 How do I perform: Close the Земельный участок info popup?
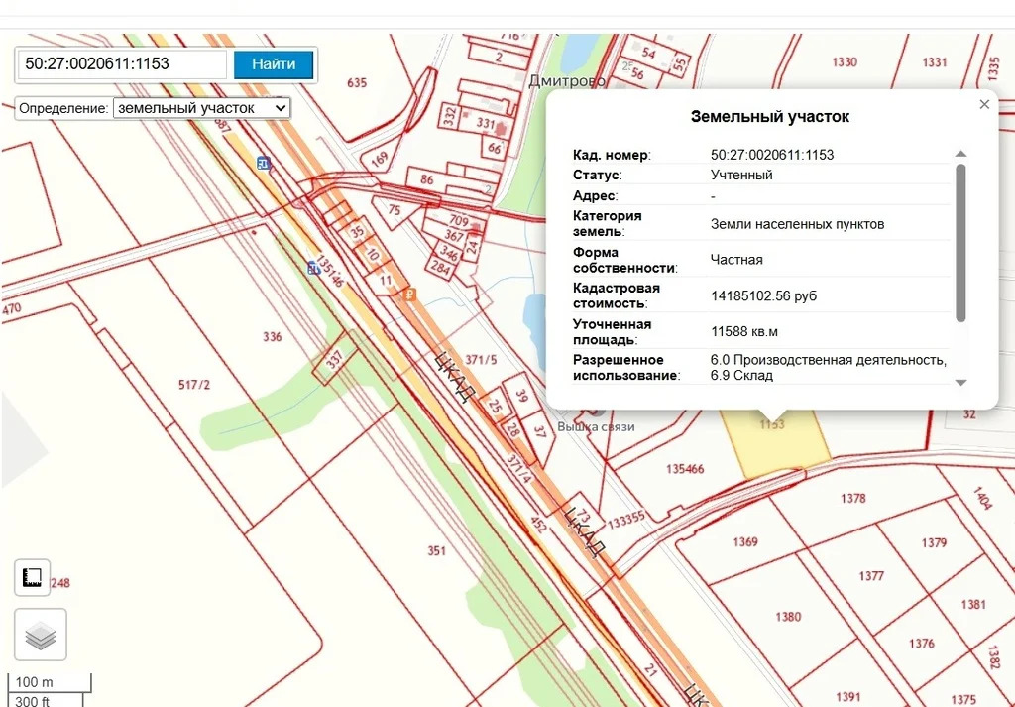(x=984, y=104)
